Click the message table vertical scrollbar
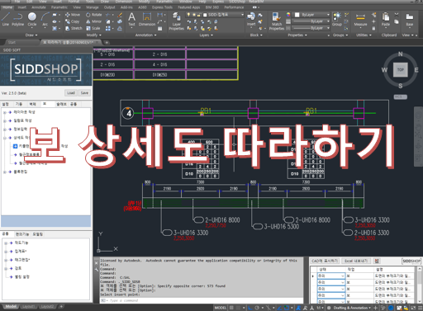 [x=420, y=285]
